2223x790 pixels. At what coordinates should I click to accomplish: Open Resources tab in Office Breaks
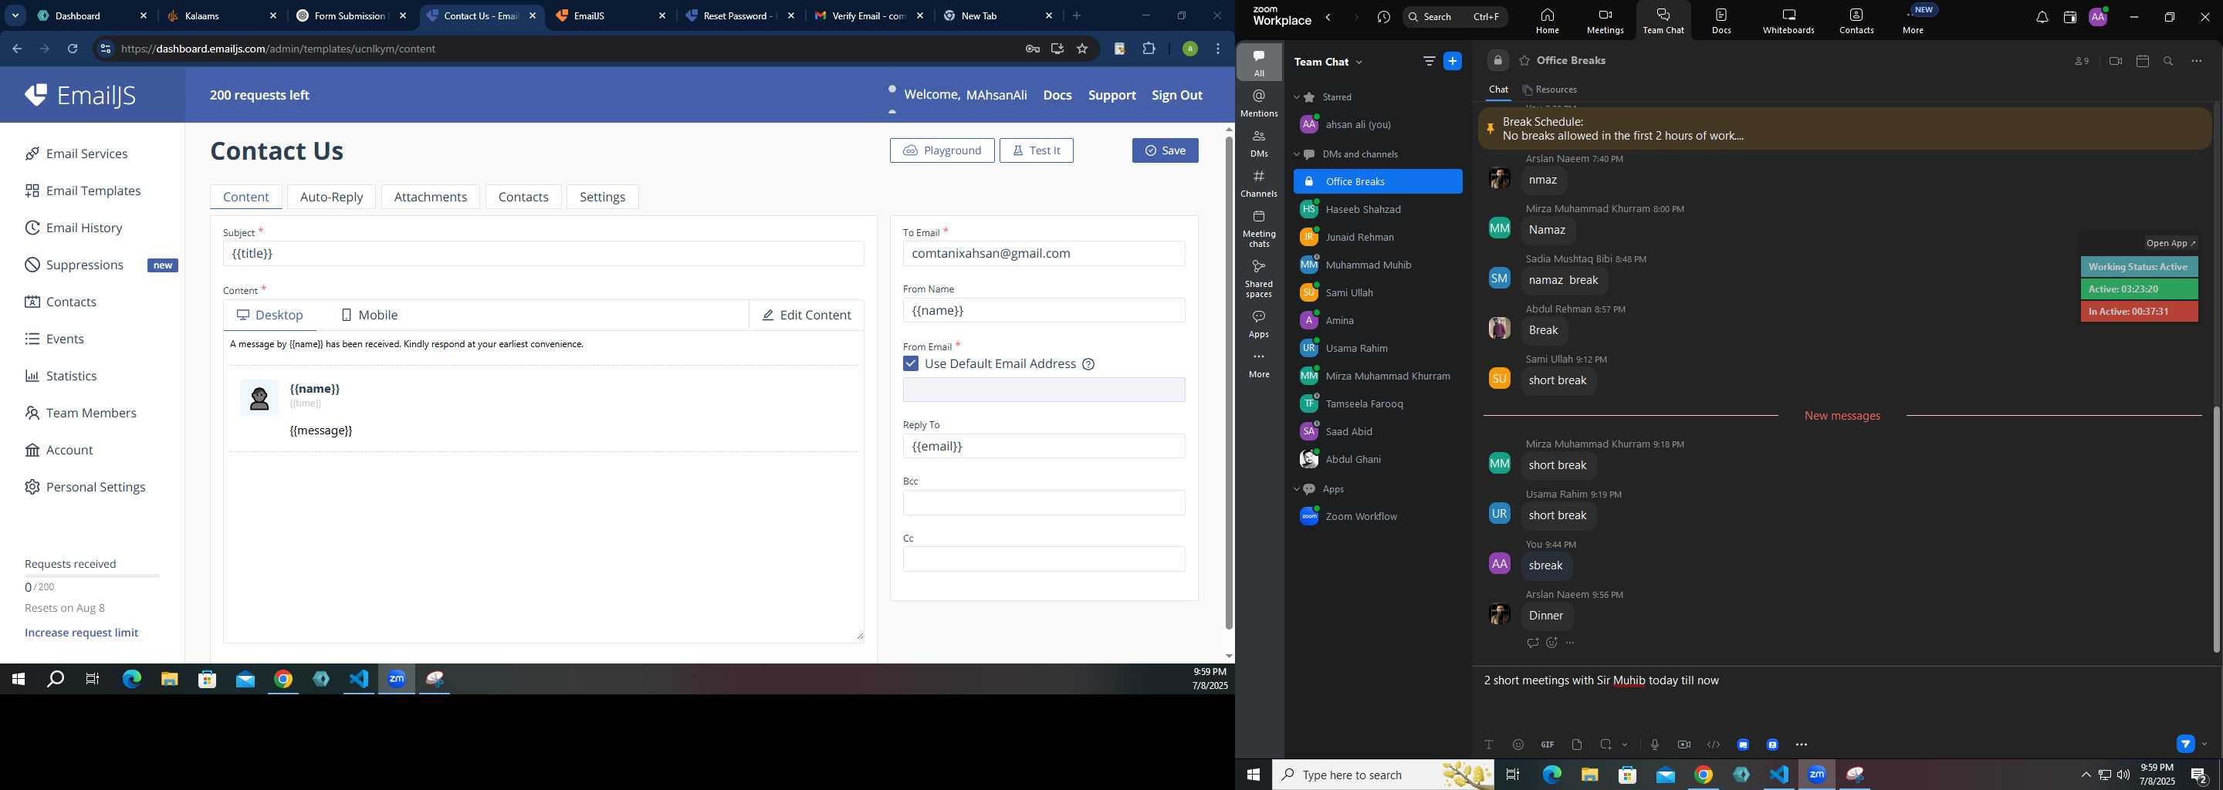pos(1550,89)
